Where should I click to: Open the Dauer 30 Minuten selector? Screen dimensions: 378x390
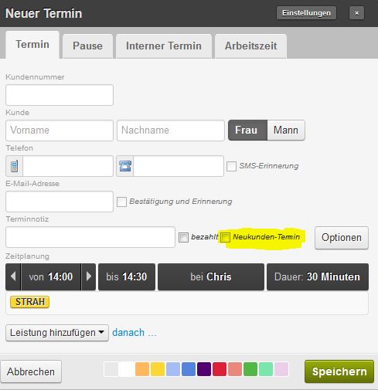(318, 276)
